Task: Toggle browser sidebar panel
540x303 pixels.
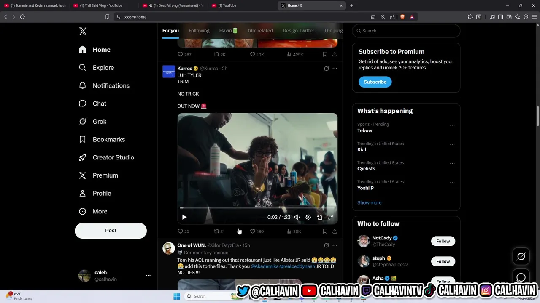Action: point(500,17)
